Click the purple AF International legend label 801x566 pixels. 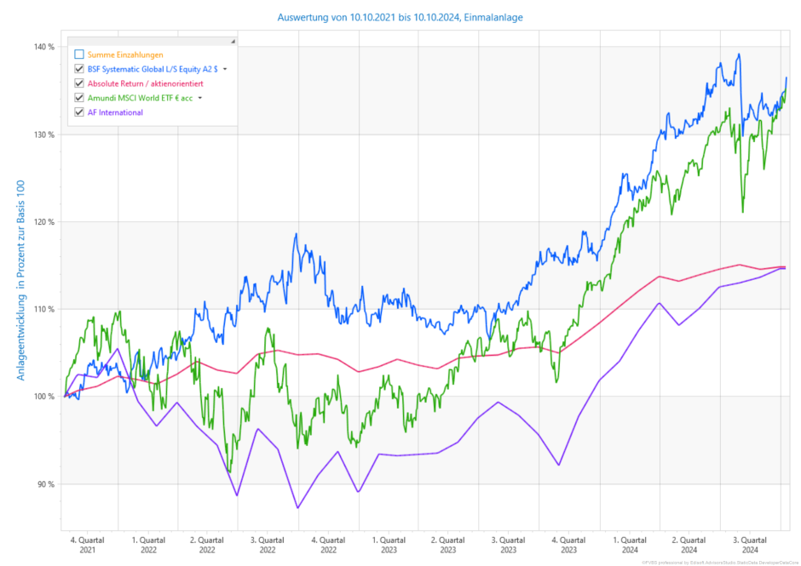coord(115,112)
